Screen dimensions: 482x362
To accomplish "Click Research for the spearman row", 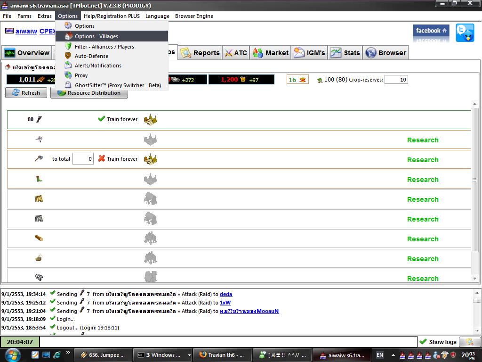I will click(423, 140).
